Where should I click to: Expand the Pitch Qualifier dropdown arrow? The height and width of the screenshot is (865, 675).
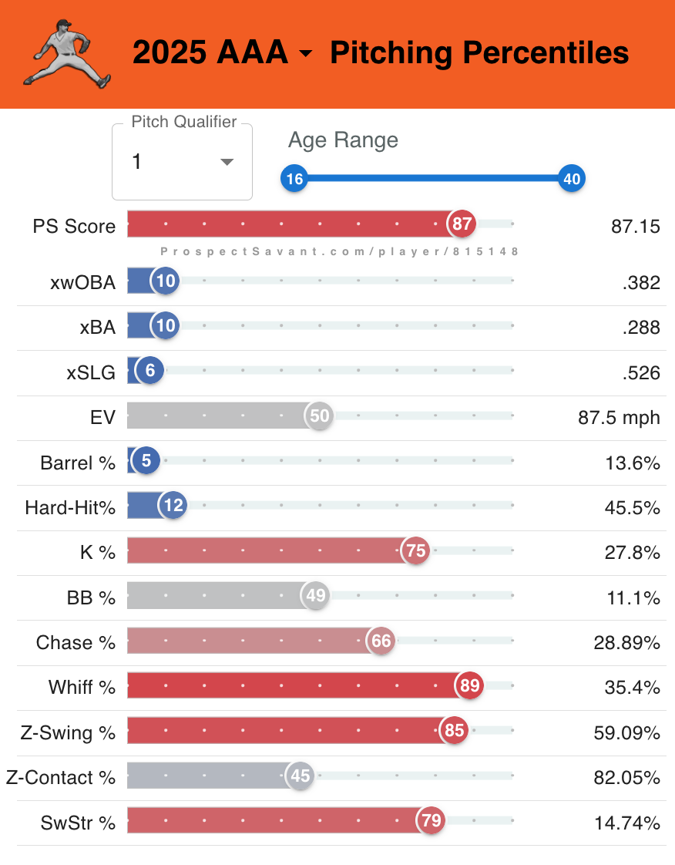click(x=227, y=162)
